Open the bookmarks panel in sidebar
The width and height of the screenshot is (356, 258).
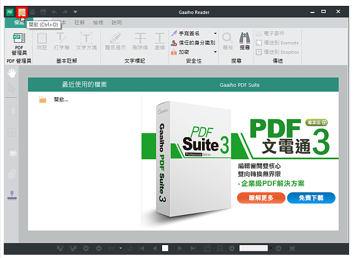12,111
